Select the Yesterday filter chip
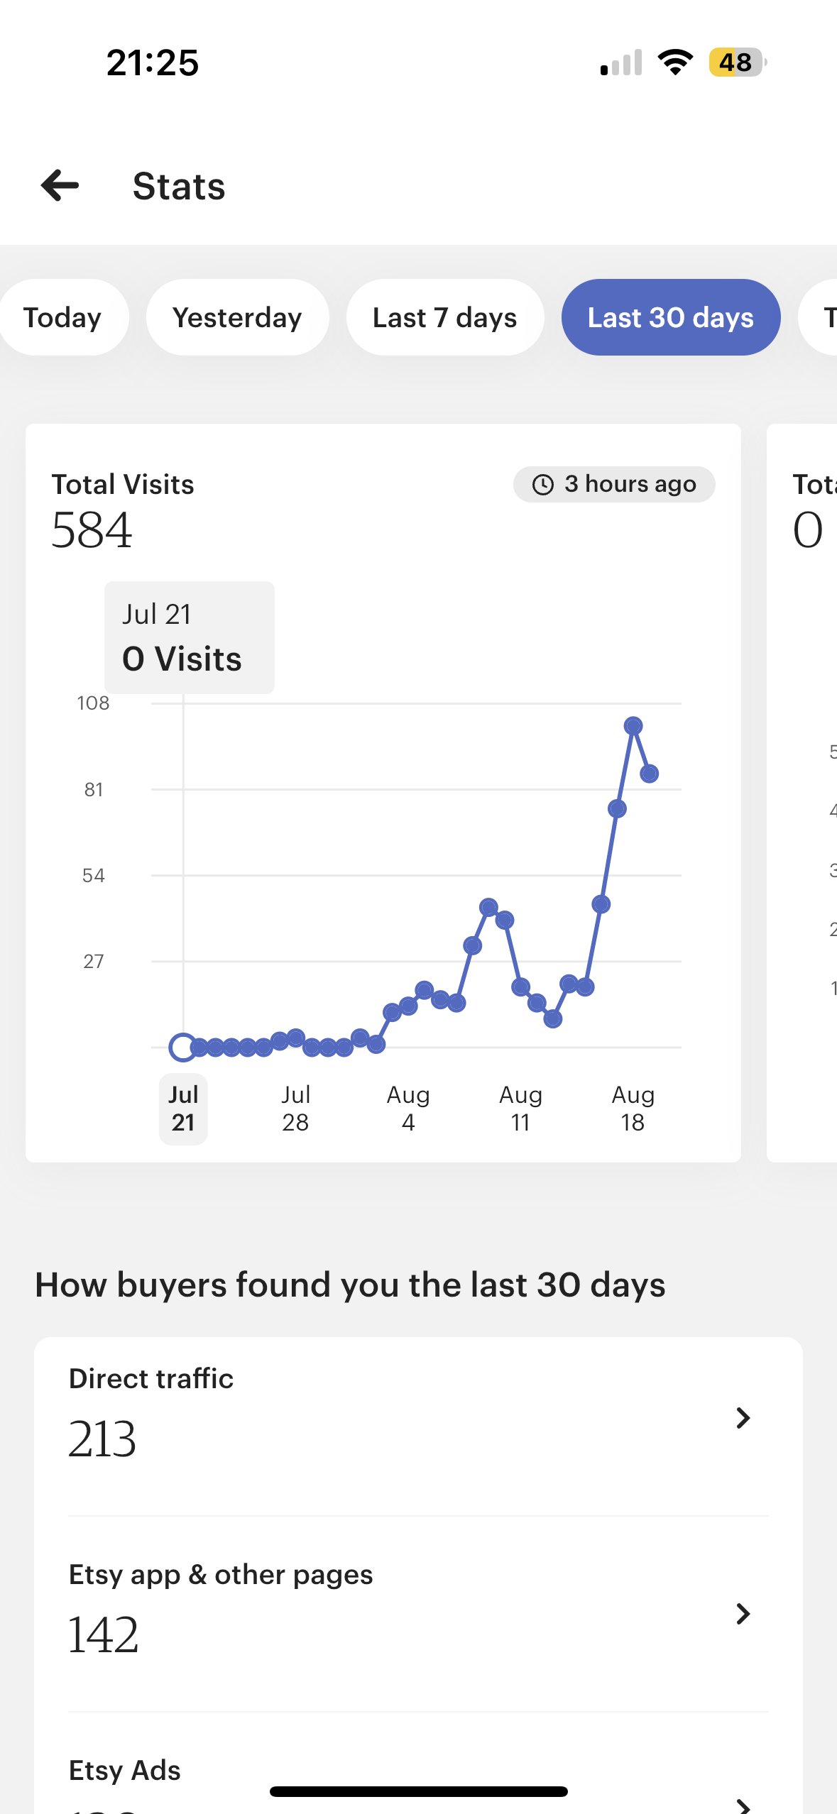The height and width of the screenshot is (1814, 837). pos(237,317)
